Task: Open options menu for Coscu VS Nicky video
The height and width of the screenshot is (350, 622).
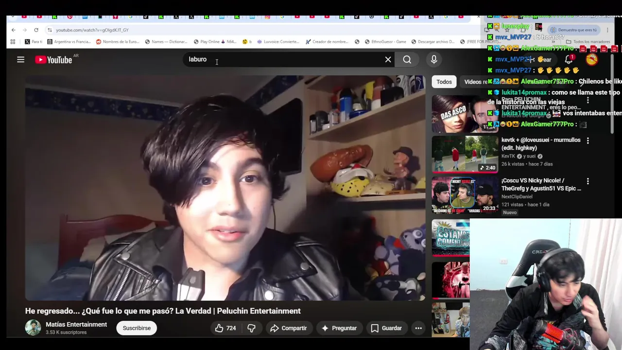Action: click(587, 181)
